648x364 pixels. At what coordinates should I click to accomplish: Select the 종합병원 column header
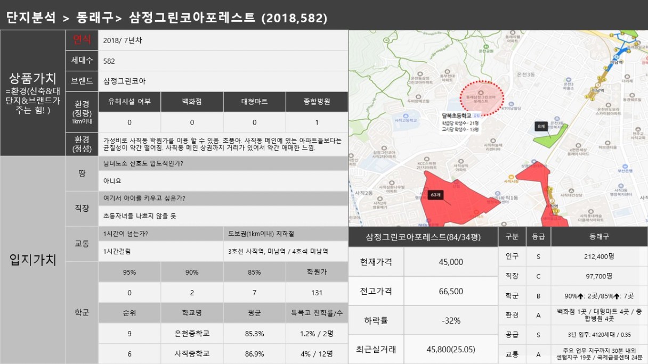(317, 102)
